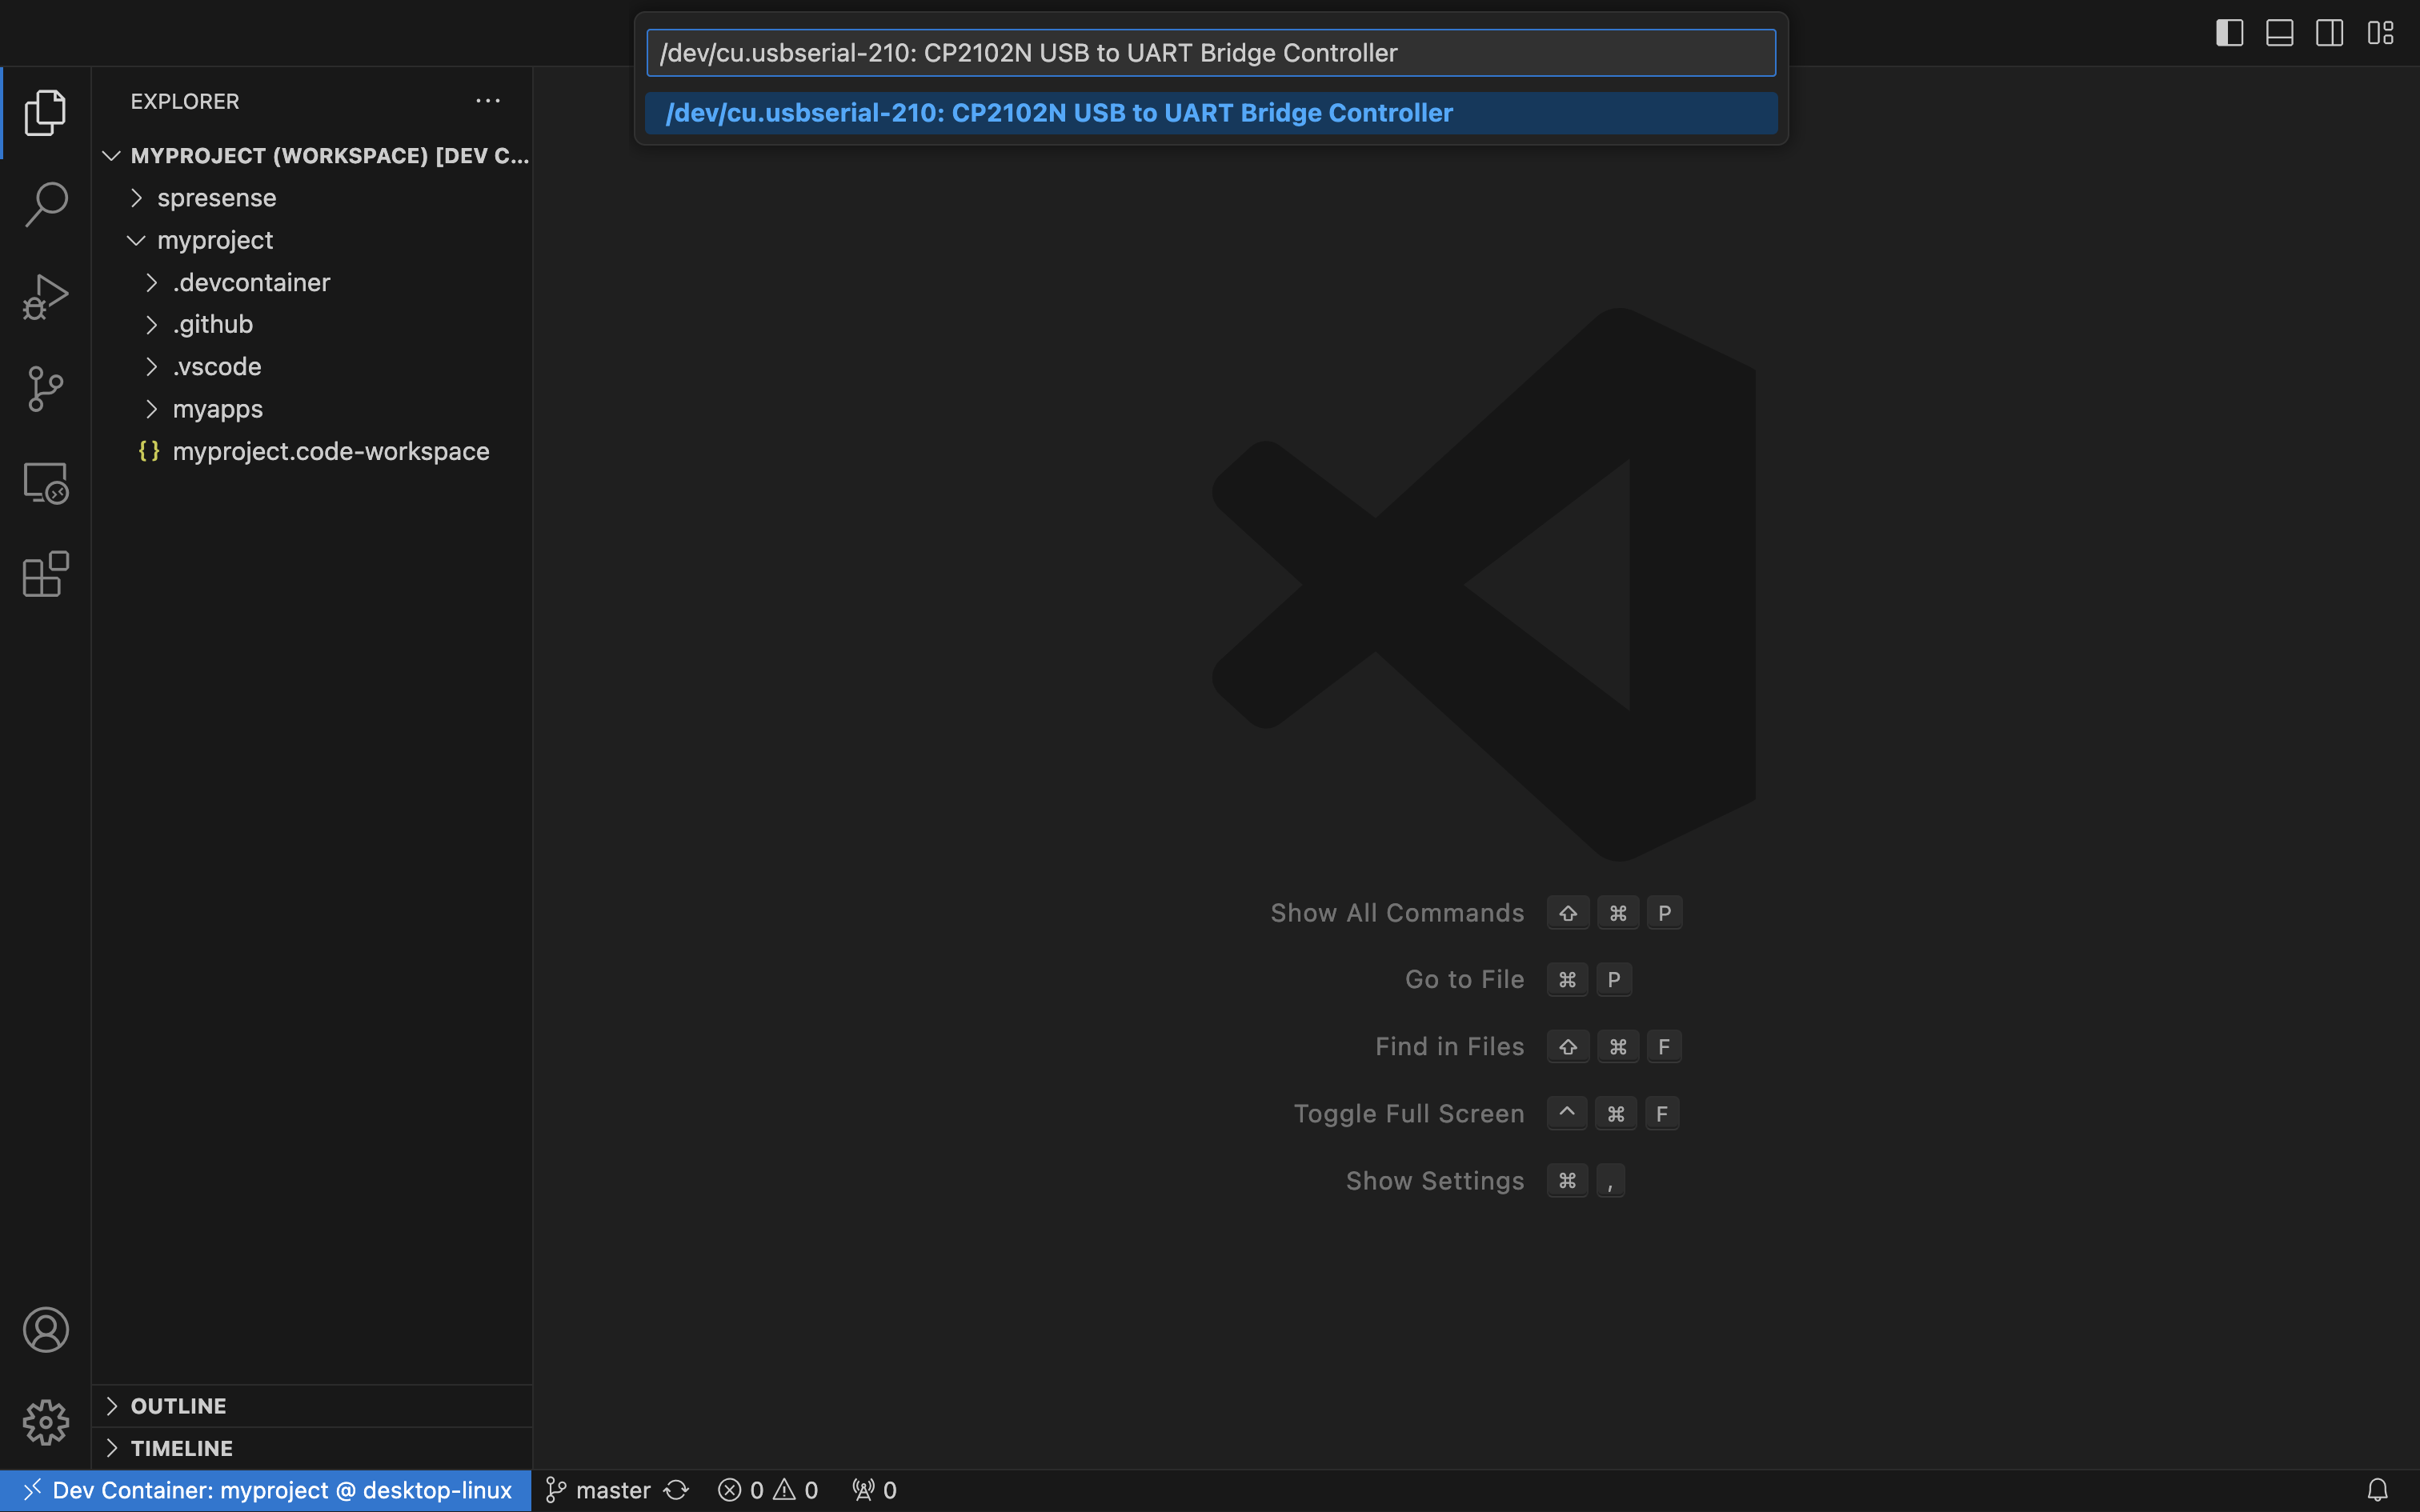2420x1512 pixels.
Task: Click the Show All Commands hint
Action: pos(1397,913)
